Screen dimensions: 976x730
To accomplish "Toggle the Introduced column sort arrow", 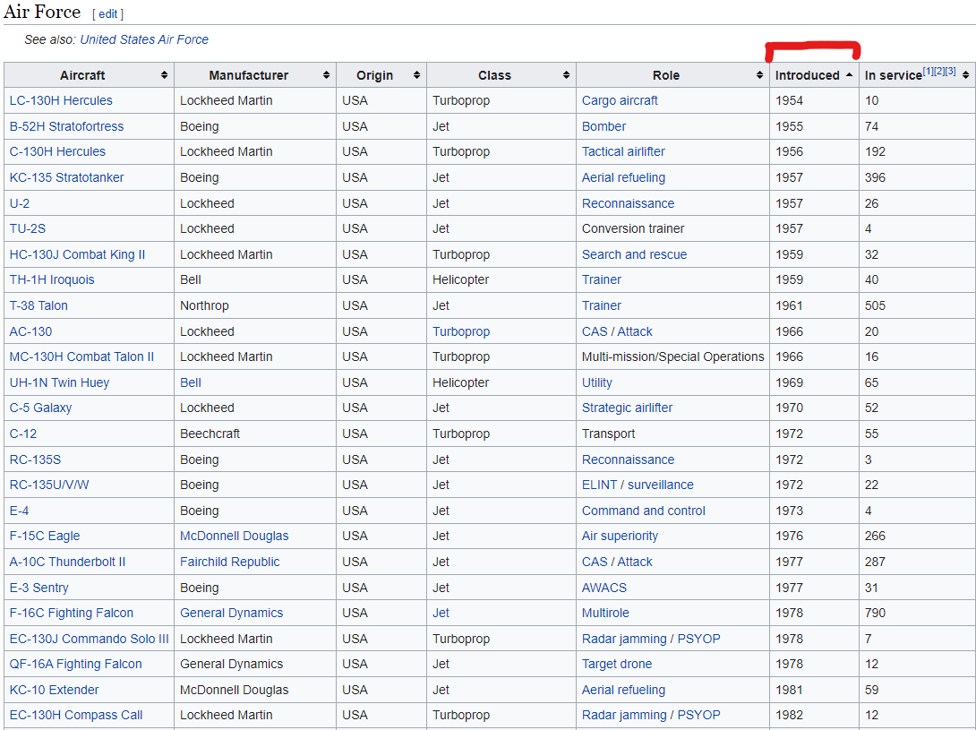I will coord(849,75).
